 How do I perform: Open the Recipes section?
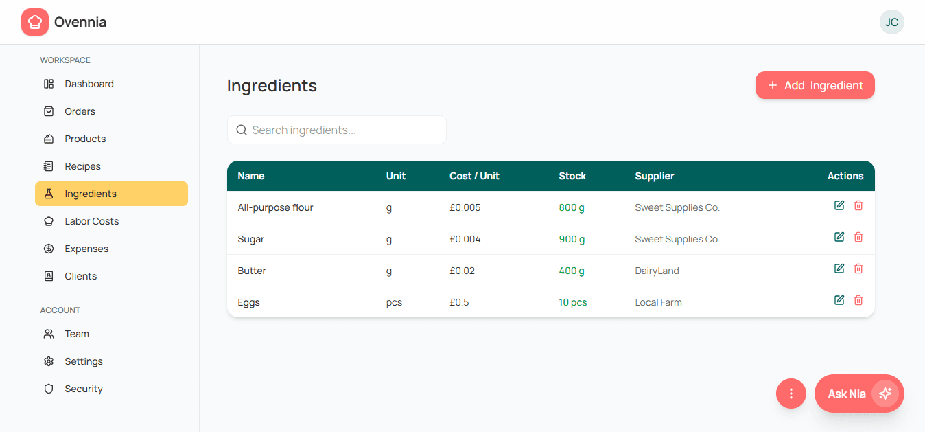[82, 166]
